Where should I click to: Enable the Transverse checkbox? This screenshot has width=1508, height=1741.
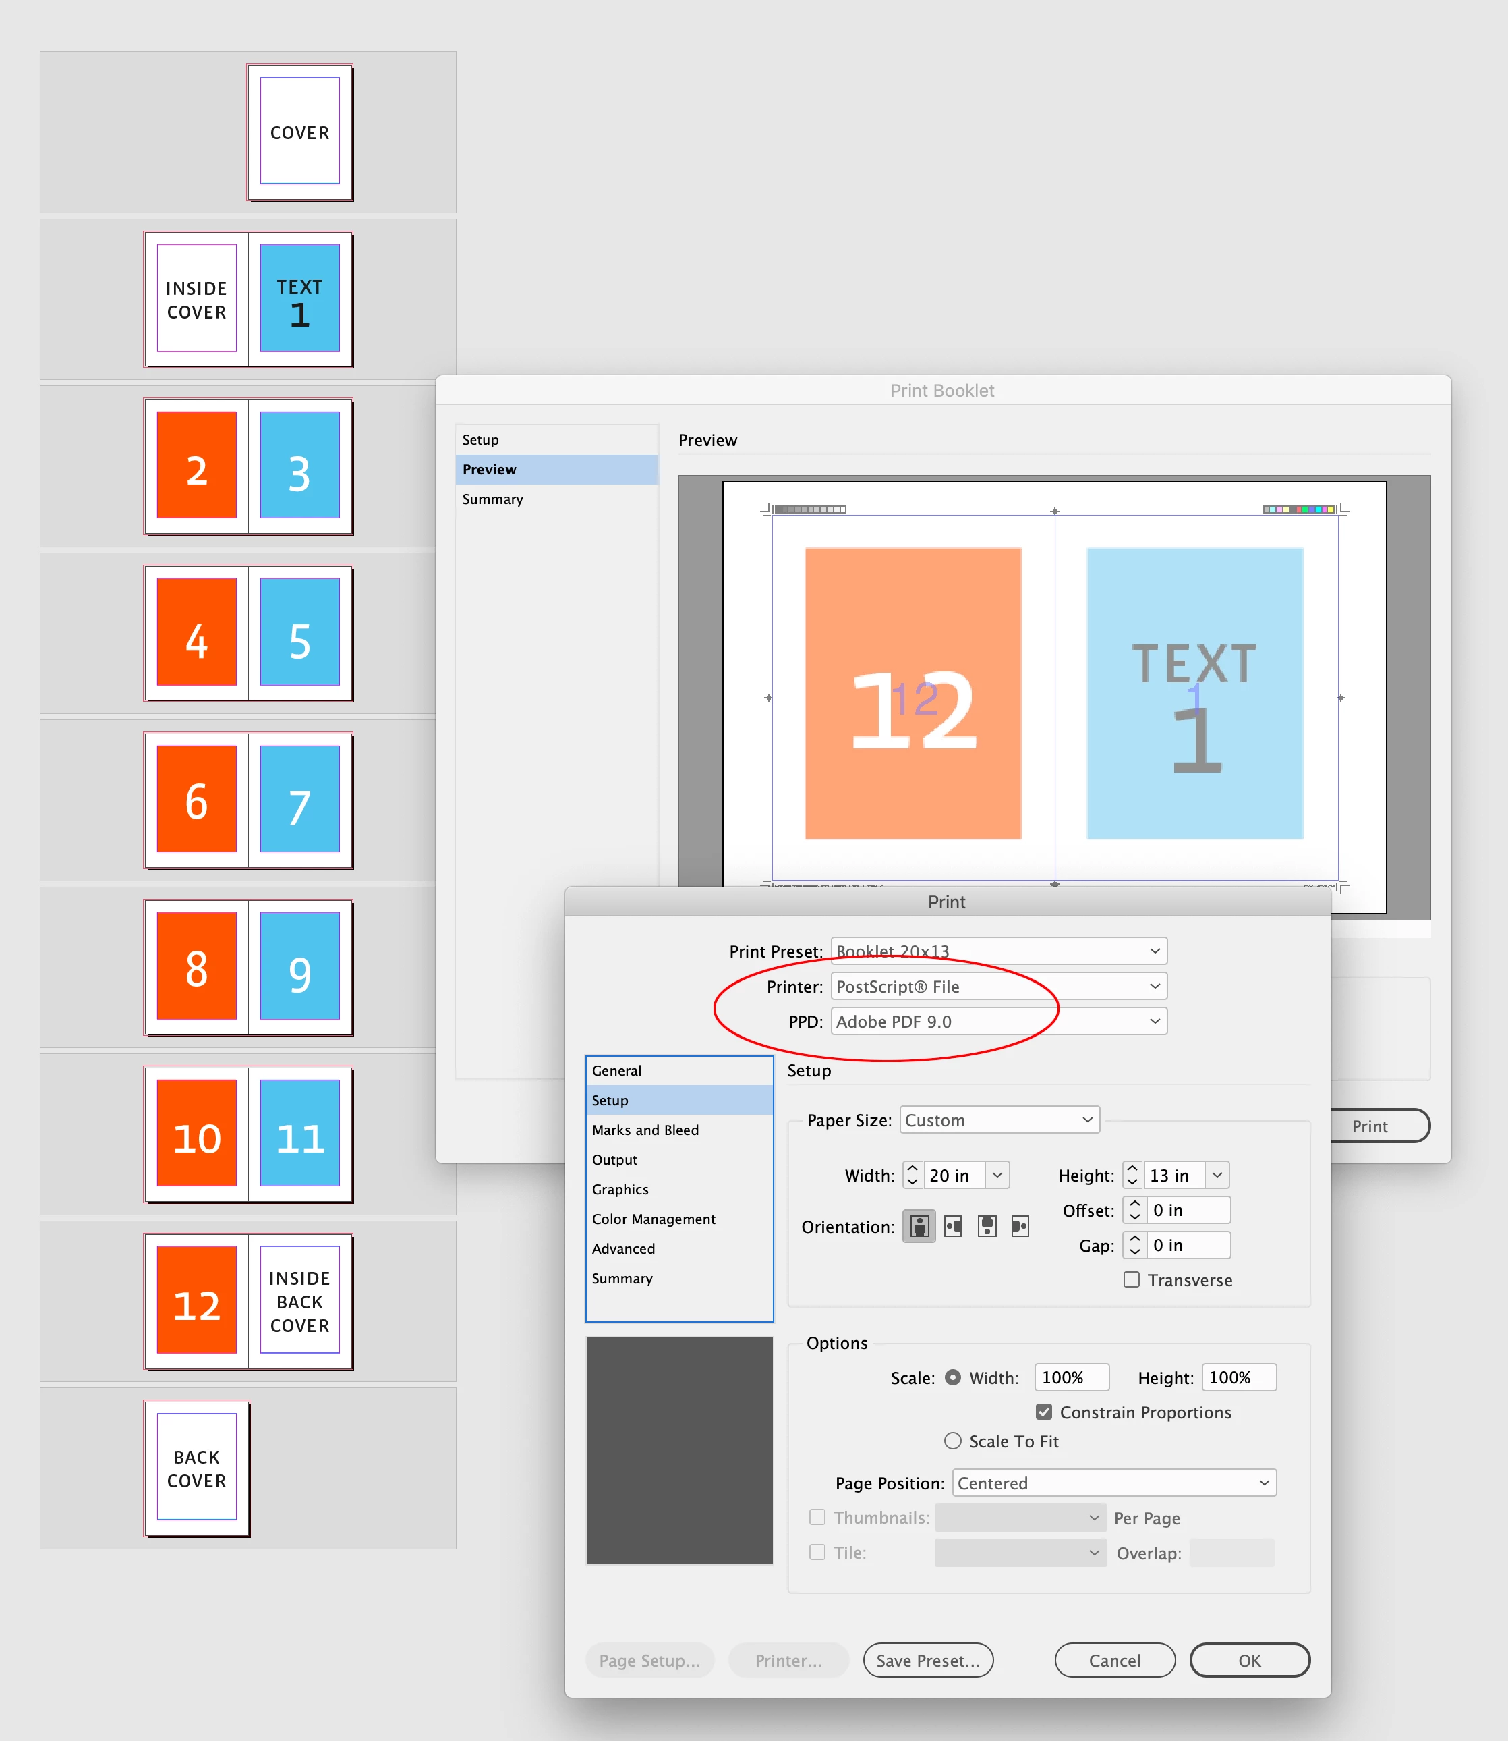1132,1279
